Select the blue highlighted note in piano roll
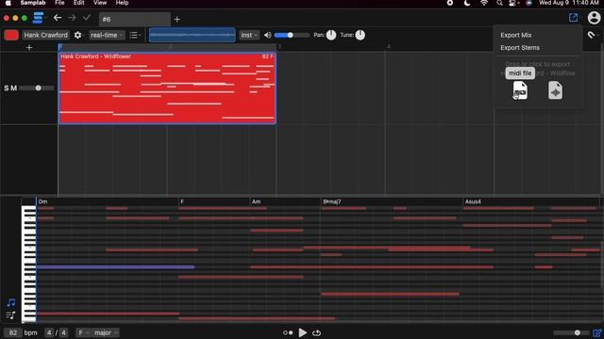 115,266
